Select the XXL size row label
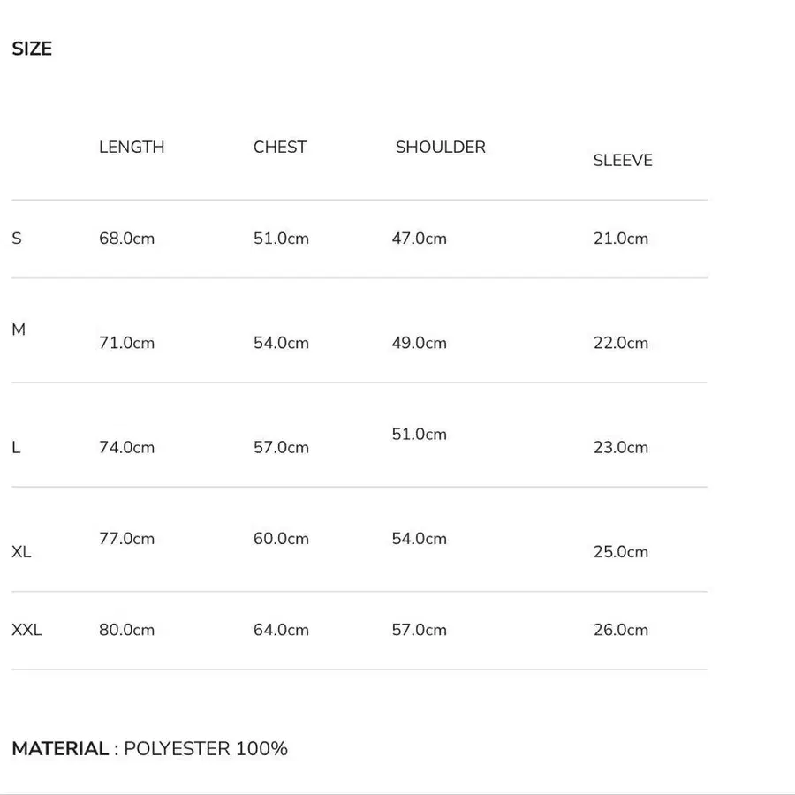The width and height of the screenshot is (795, 795). (x=26, y=630)
